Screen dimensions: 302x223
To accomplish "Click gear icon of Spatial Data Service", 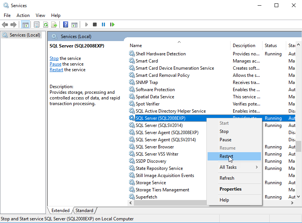I will pyautogui.click(x=132, y=96).
